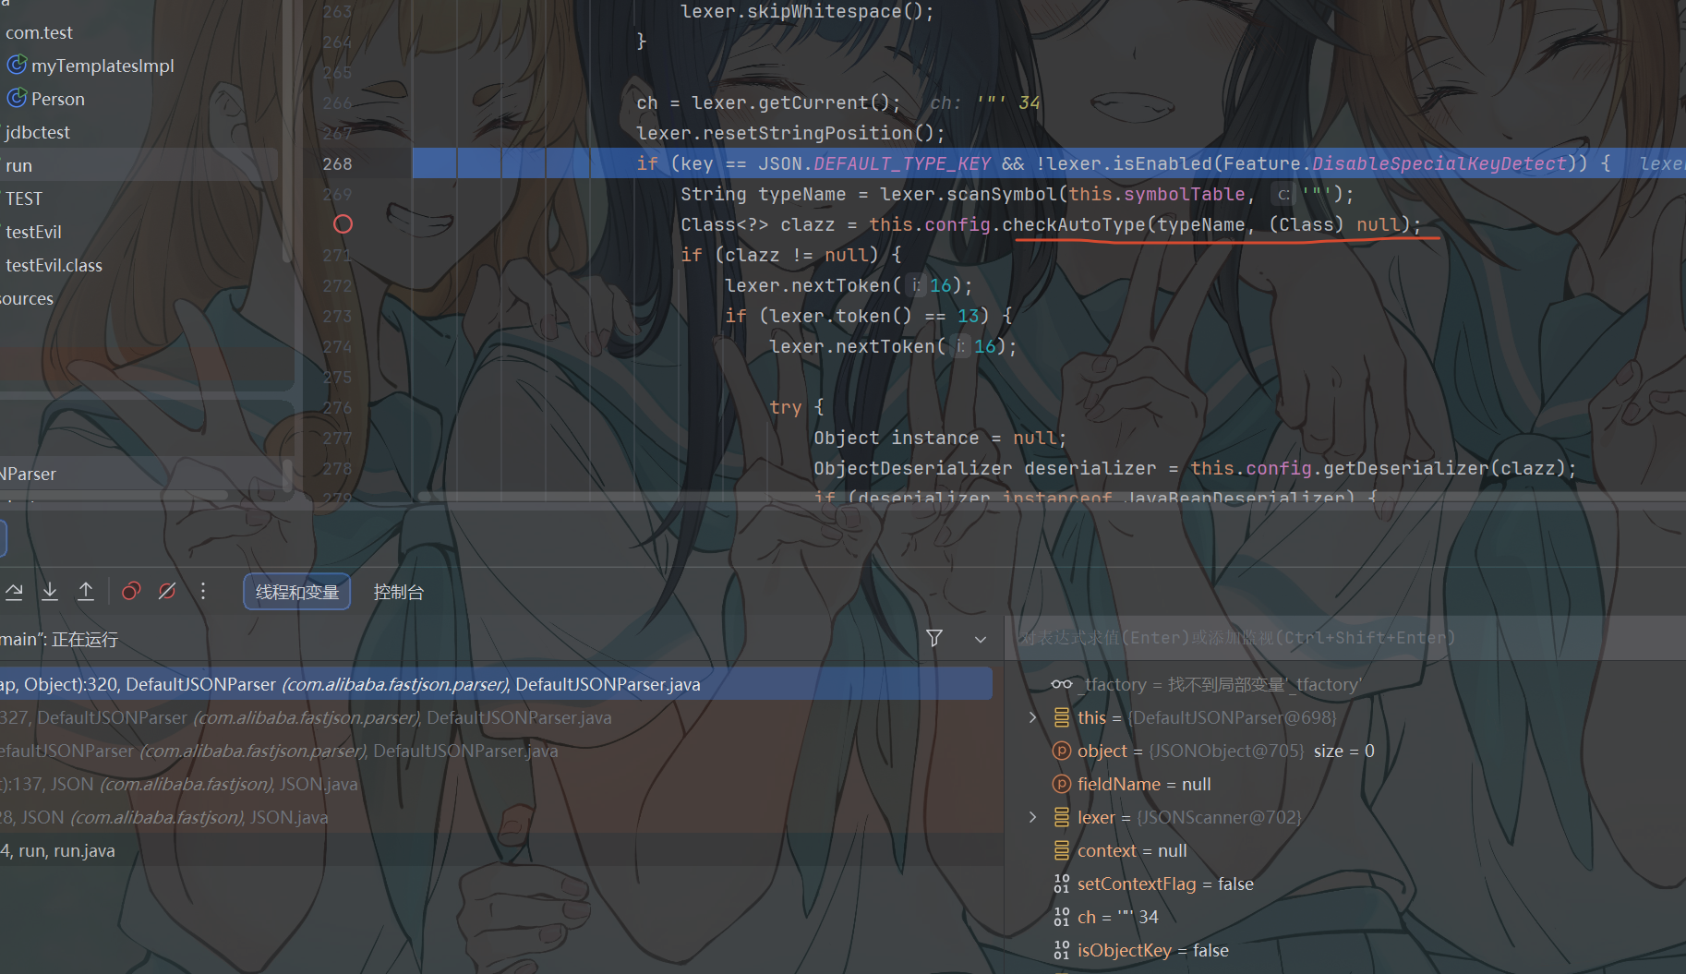Click the 'if (clazz != null) {' code line
This screenshot has height=974, width=1686.
pos(790,255)
